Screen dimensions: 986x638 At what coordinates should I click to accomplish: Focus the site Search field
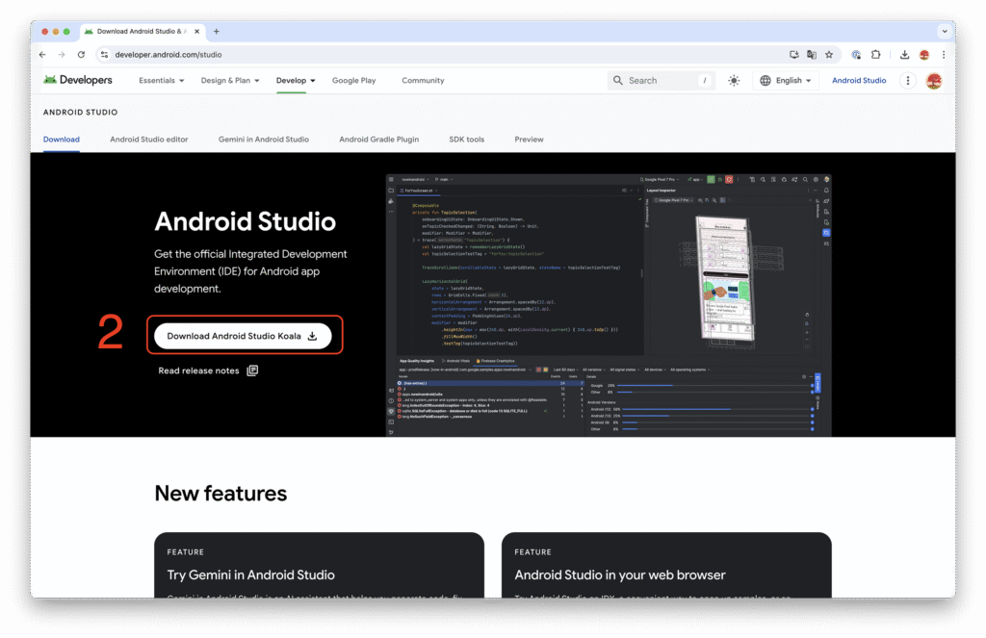pyautogui.click(x=661, y=81)
